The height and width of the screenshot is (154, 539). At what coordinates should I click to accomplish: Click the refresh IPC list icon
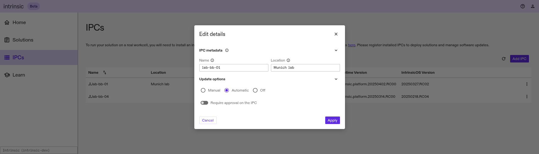pos(504,59)
